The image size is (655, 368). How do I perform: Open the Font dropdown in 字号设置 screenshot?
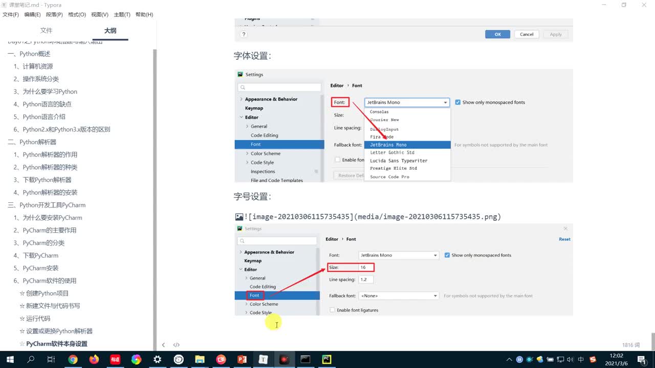click(x=399, y=255)
